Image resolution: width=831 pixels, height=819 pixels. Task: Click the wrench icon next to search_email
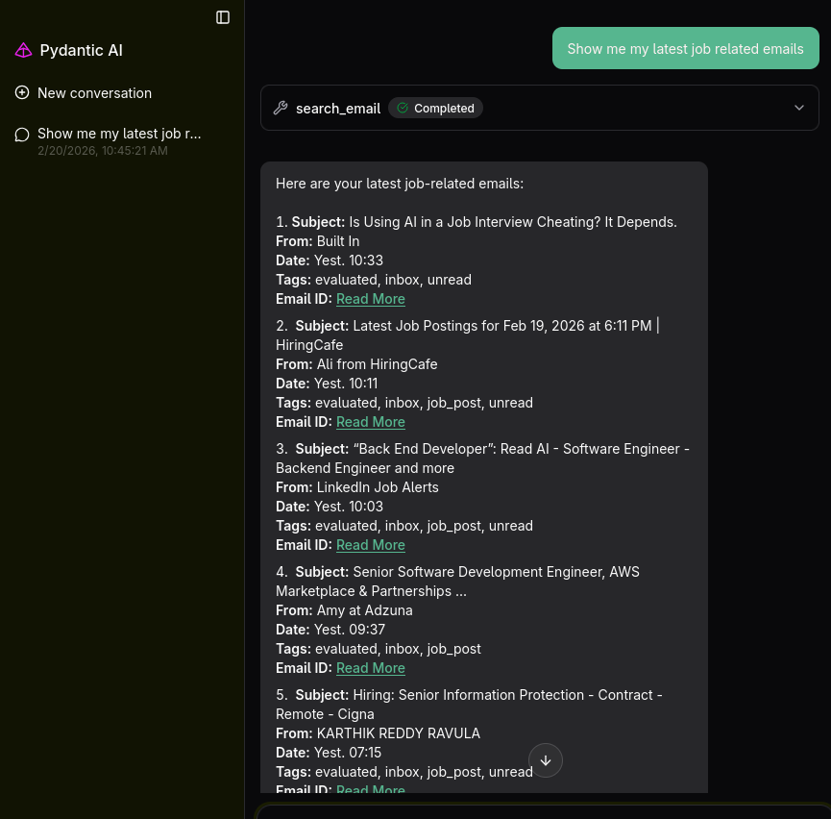click(x=281, y=108)
